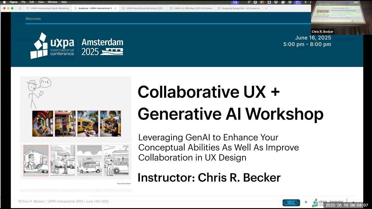This screenshot has width=372, height=209.
Task: Switch to UXPA-International-GenAI-Workshop tab
Action: (x=48, y=8)
